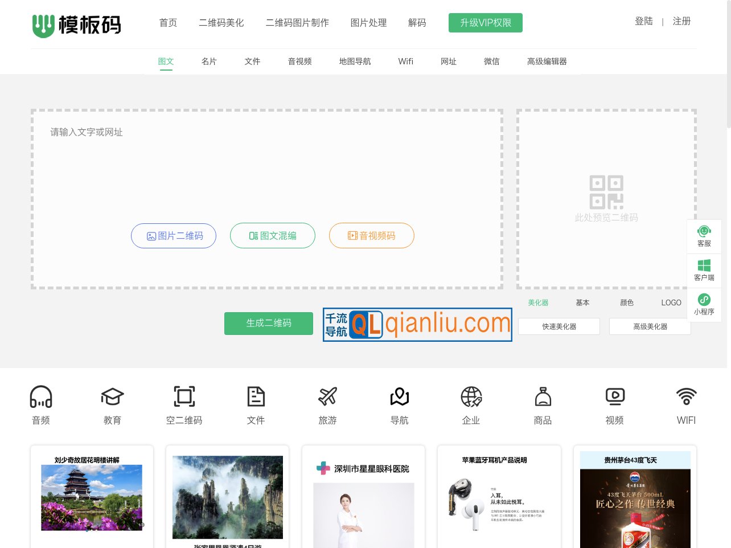Switch to the 颜色 color tab
Viewport: 731px width, 548px height.
pos(627,302)
